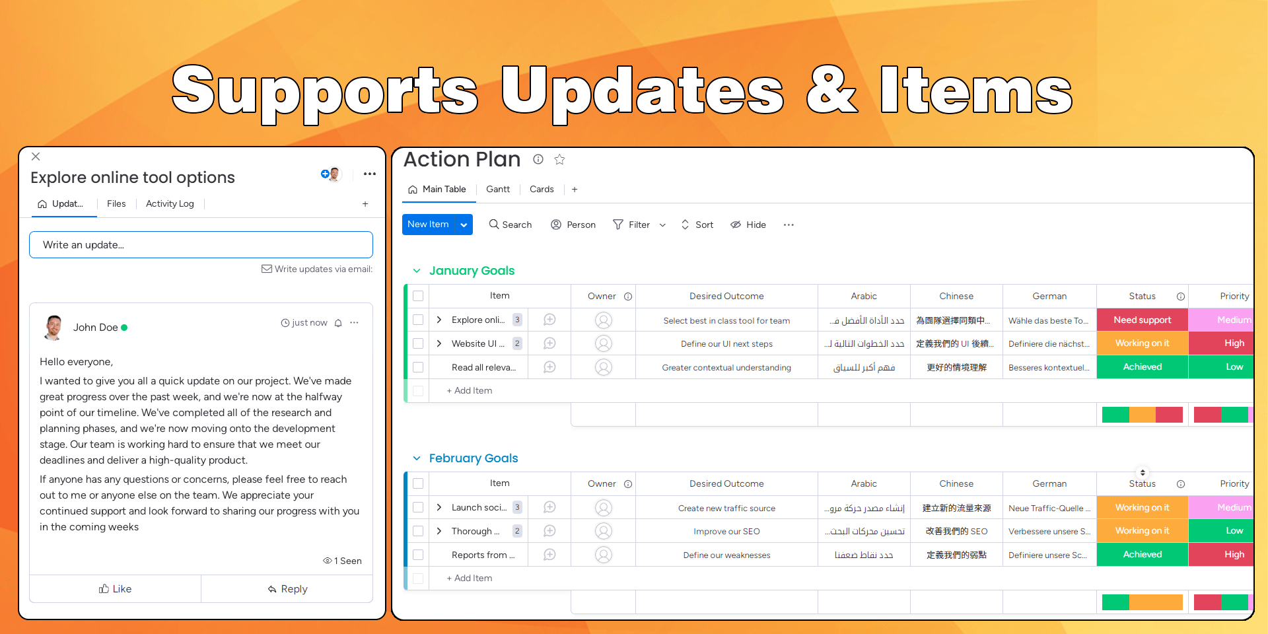View who has seen the update
The image size is (1268, 634).
[342, 561]
